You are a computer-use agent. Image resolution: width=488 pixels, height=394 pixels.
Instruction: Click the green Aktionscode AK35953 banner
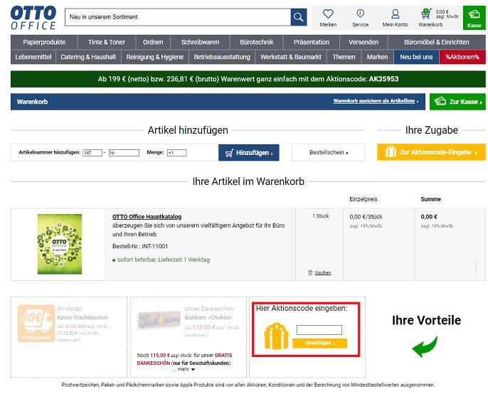point(248,79)
